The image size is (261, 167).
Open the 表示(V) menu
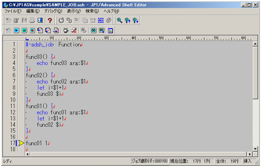74,11
